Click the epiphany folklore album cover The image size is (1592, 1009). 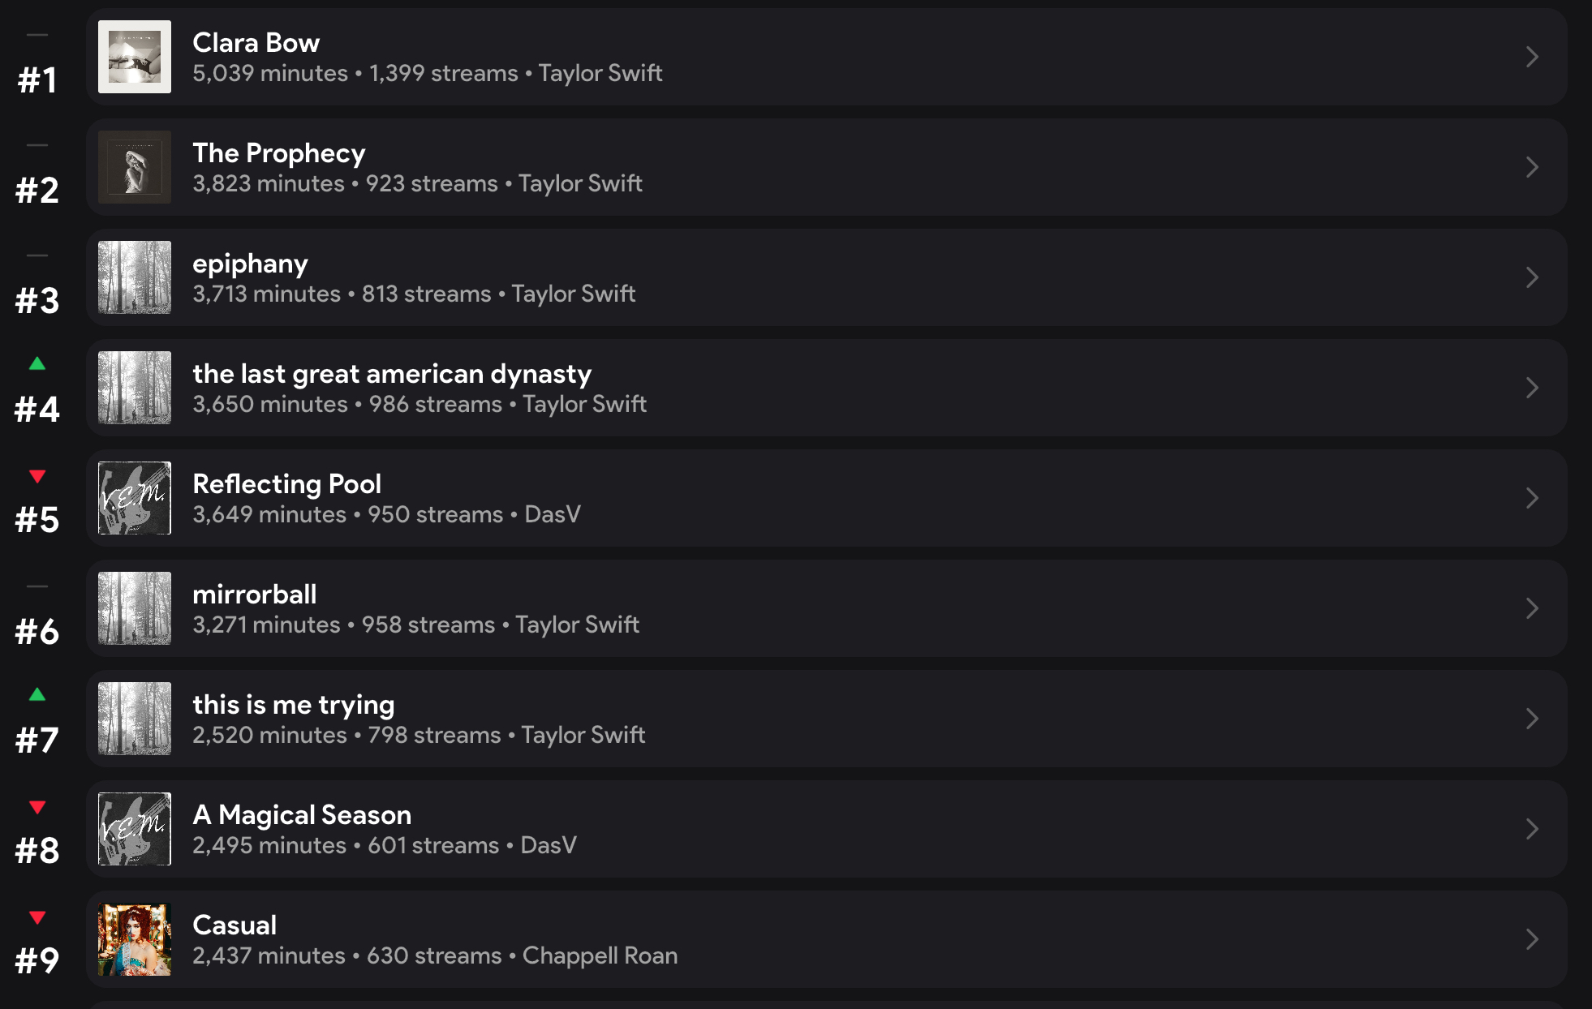(135, 277)
